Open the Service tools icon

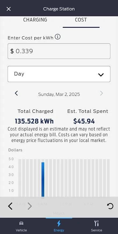pyautogui.click(x=97, y=223)
